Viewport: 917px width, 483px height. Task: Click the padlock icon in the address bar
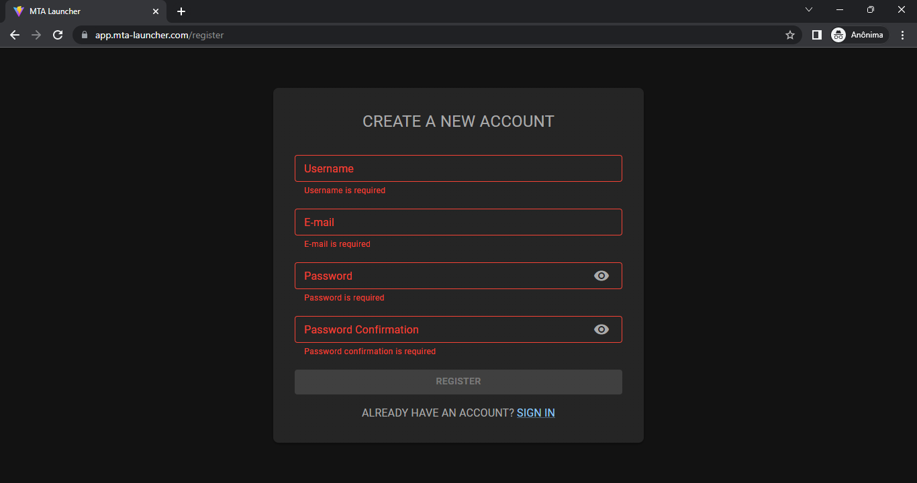click(x=83, y=35)
